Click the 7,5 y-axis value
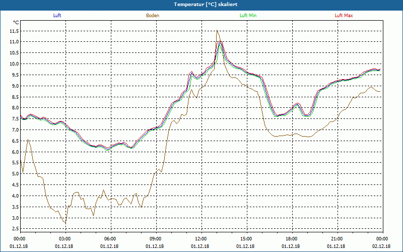Image resolution: width=403 pixels, height=252 pixels. 15,119
